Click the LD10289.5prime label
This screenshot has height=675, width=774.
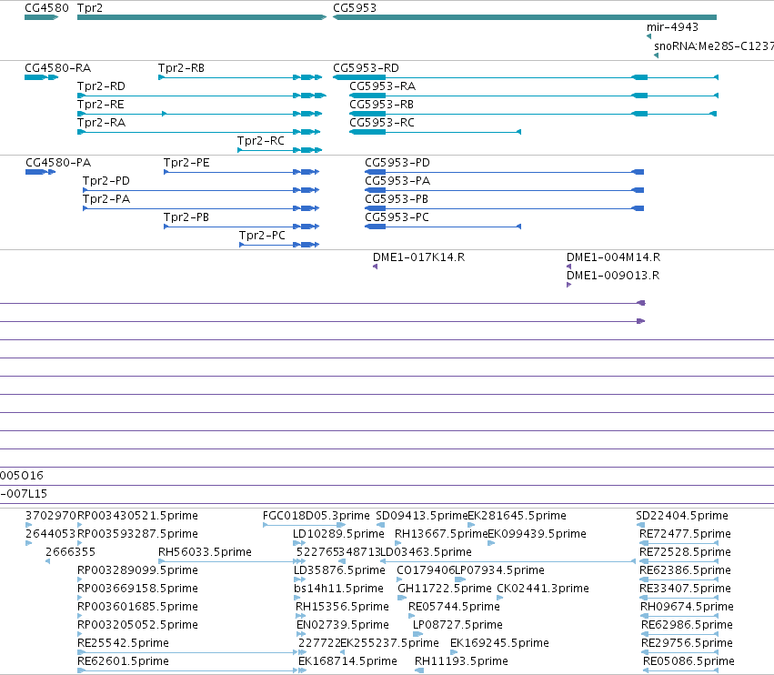tap(338, 534)
